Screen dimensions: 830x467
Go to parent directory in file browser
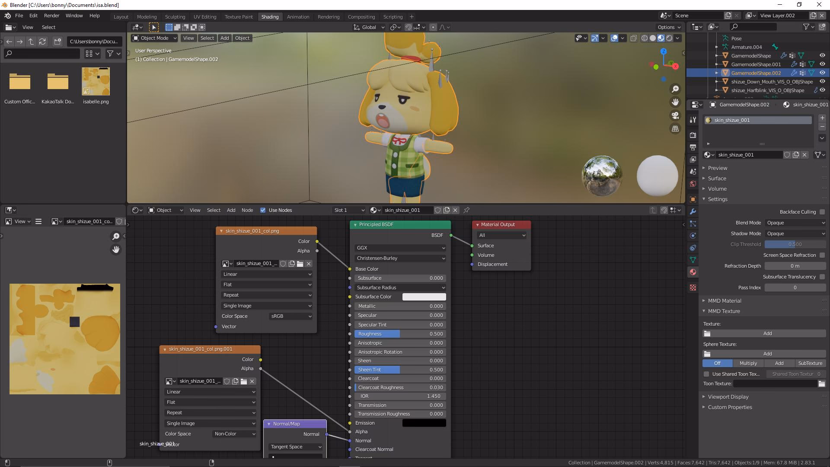pyautogui.click(x=31, y=42)
